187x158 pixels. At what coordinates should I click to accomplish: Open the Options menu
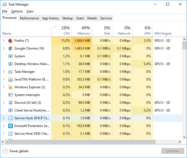pos(17,11)
